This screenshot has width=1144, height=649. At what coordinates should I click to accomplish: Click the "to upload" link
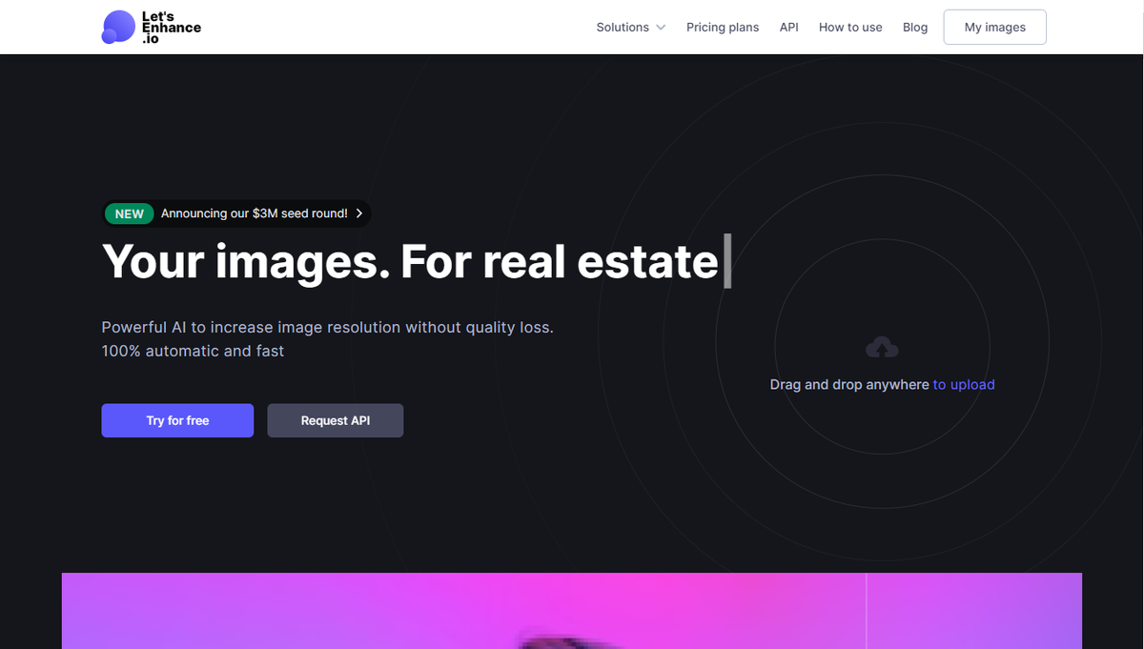click(964, 384)
